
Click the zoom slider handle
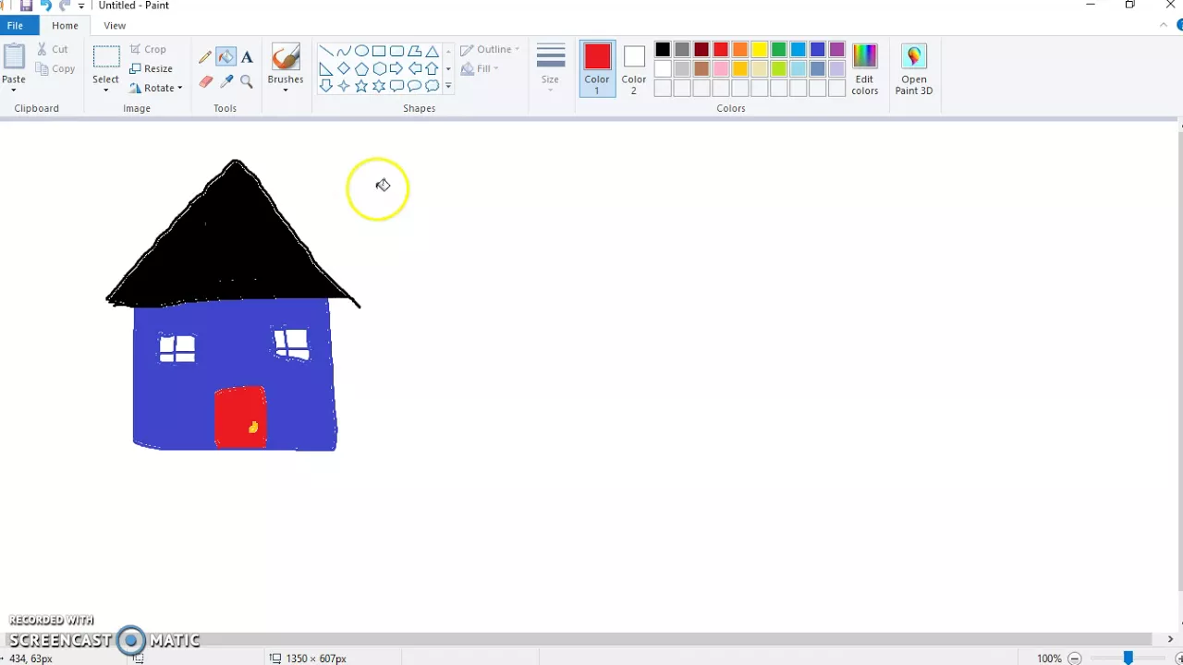pyautogui.click(x=1128, y=659)
